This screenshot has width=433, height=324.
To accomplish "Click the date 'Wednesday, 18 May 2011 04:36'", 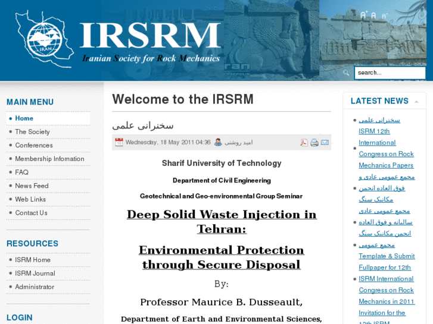I will [168, 142].
